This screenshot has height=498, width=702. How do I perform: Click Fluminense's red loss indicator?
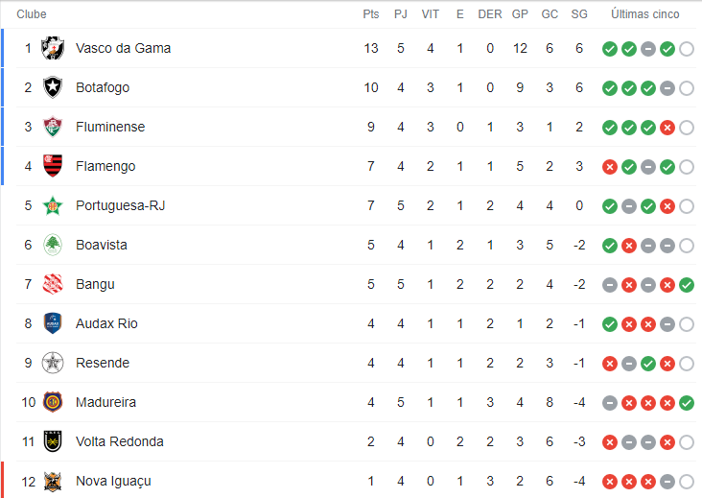(667, 128)
